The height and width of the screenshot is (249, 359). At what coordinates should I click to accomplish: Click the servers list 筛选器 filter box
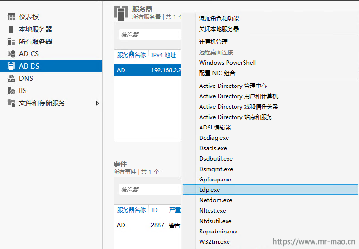[x=150, y=35]
